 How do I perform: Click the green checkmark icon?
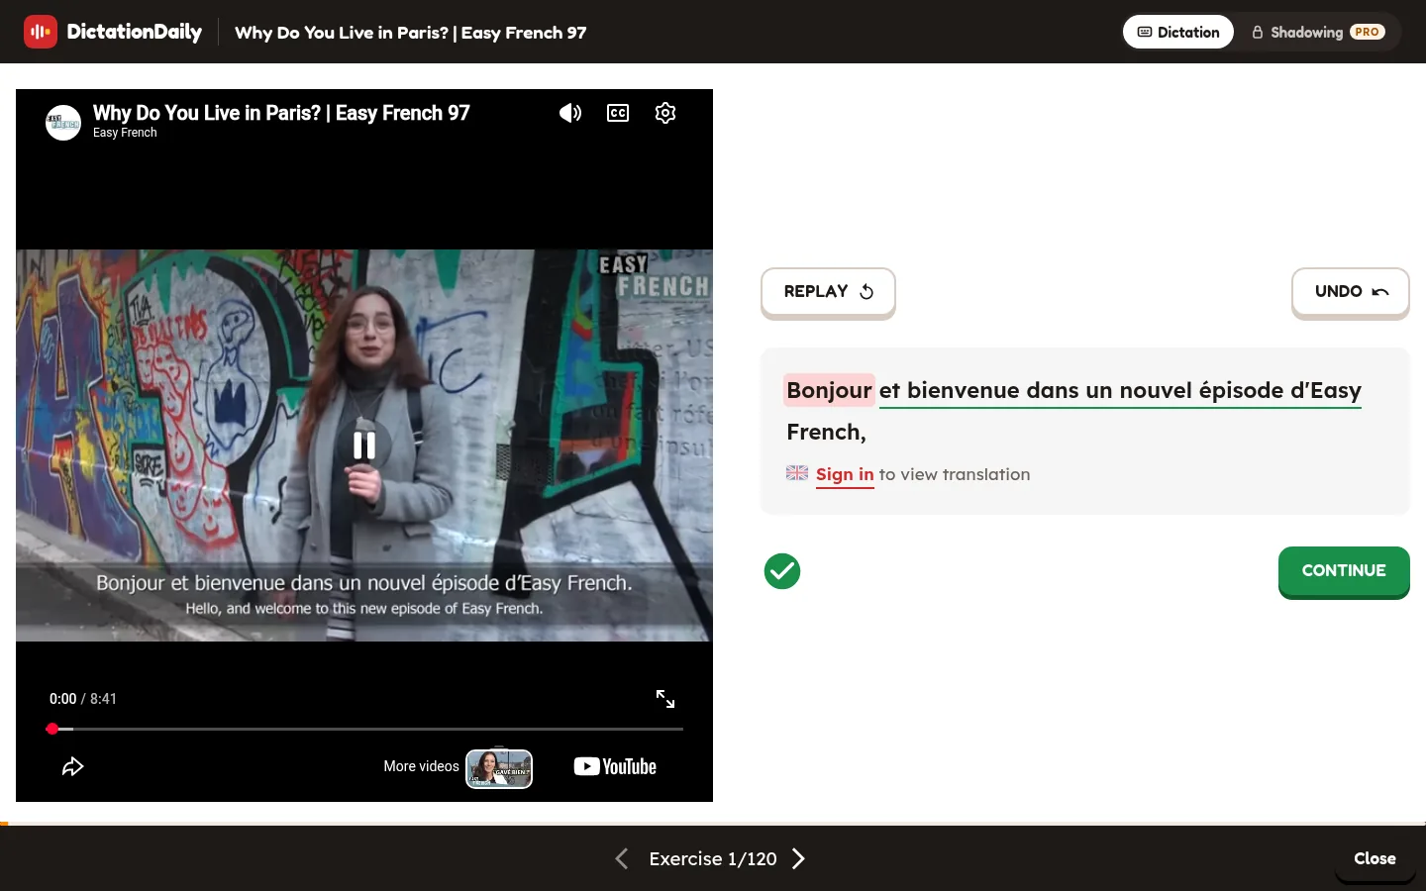(782, 571)
